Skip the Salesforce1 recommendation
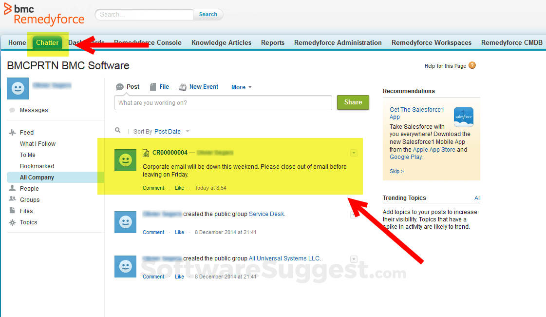This screenshot has height=317, width=546. tap(396, 171)
